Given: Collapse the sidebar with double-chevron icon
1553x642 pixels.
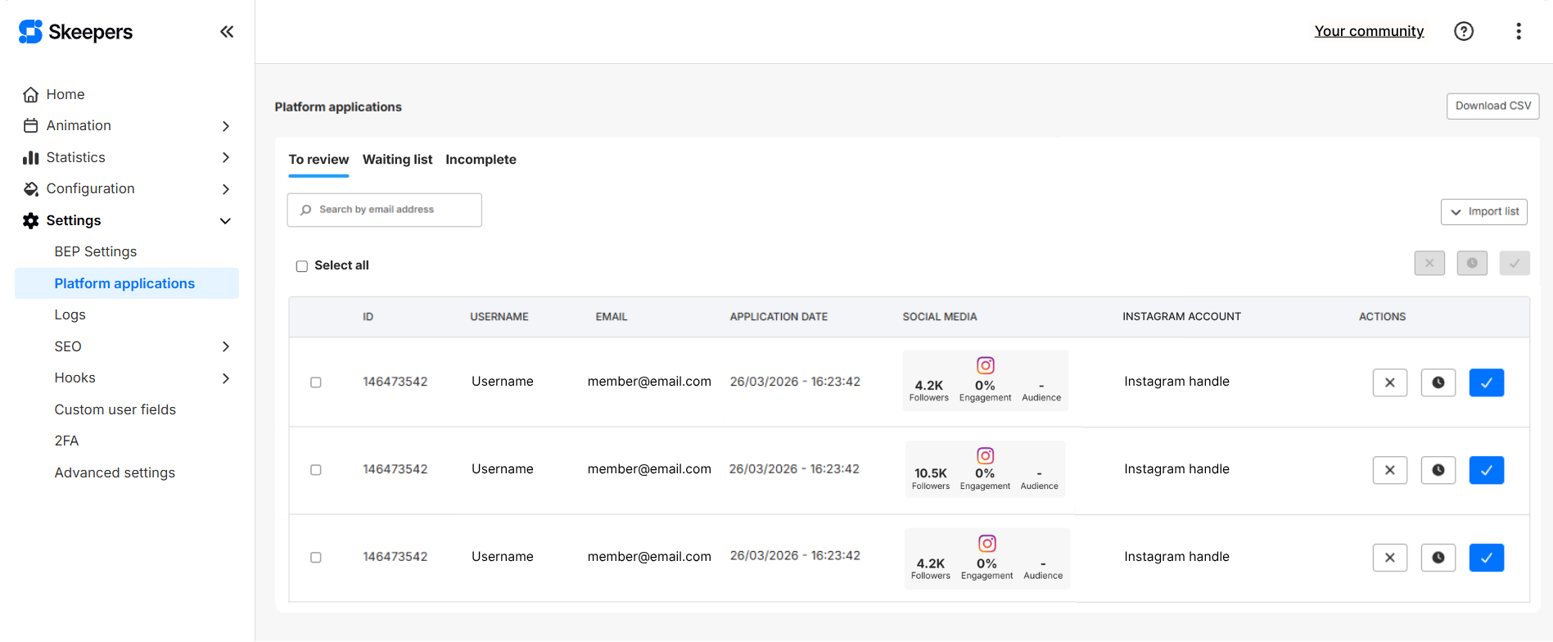Looking at the screenshot, I should [x=227, y=32].
